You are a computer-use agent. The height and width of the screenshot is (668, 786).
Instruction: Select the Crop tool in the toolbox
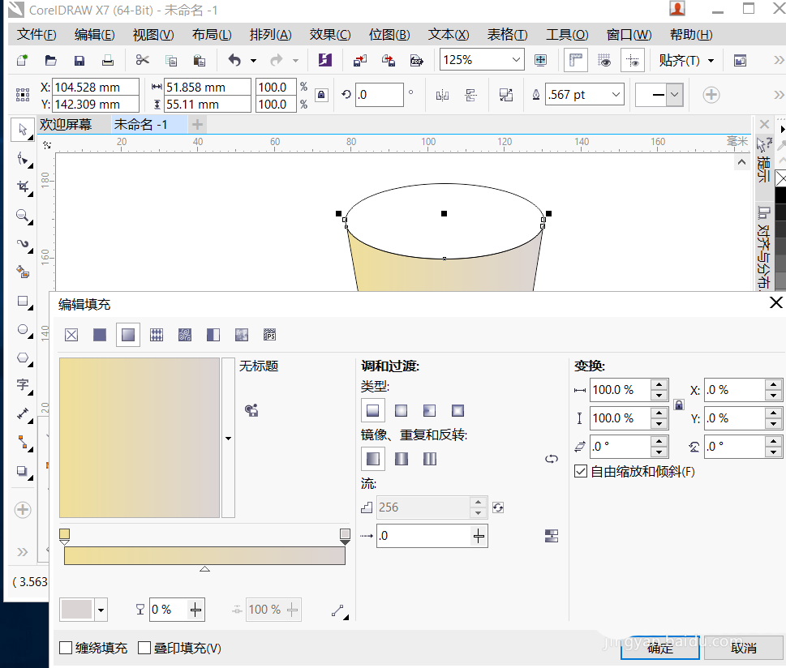pyautogui.click(x=22, y=187)
